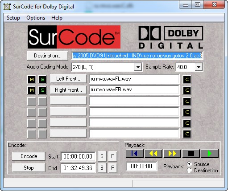Open the Audio Coding Mode dropdown

(138, 67)
